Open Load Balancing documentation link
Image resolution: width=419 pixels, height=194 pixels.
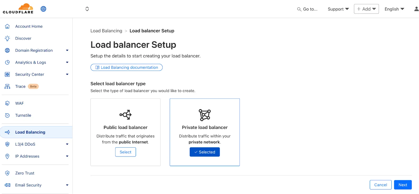click(x=126, y=68)
